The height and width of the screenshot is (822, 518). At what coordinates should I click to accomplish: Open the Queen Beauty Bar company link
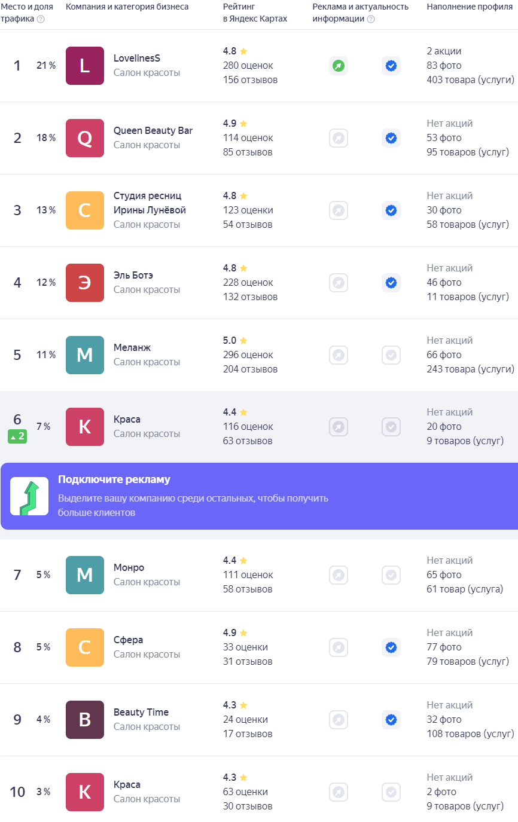point(153,130)
